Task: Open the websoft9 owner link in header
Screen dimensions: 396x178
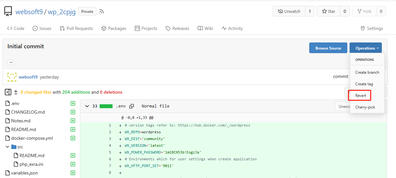Action: coord(29,12)
